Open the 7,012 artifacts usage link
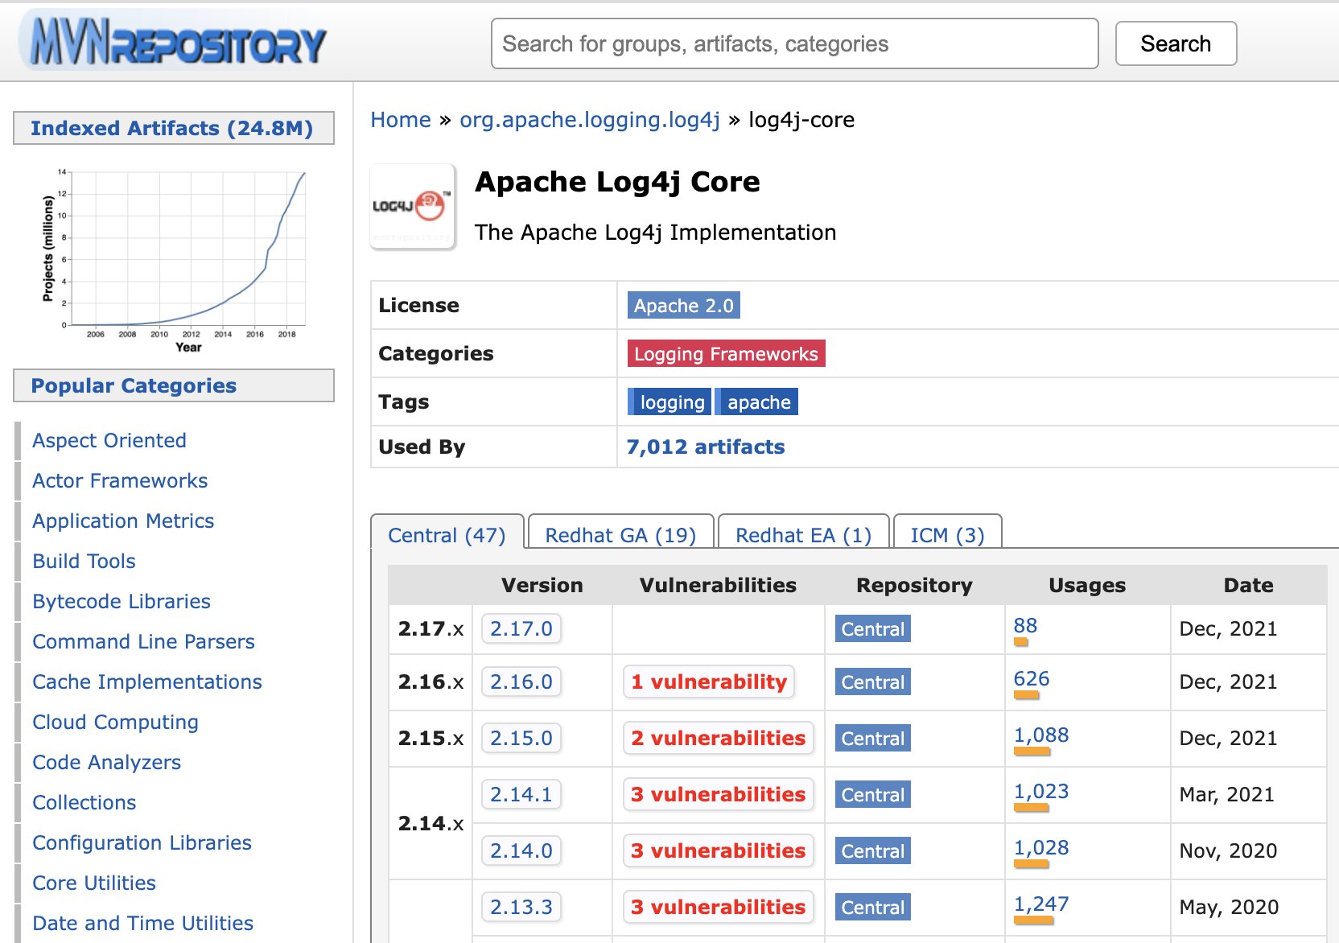This screenshot has width=1339, height=943. pyautogui.click(x=706, y=447)
